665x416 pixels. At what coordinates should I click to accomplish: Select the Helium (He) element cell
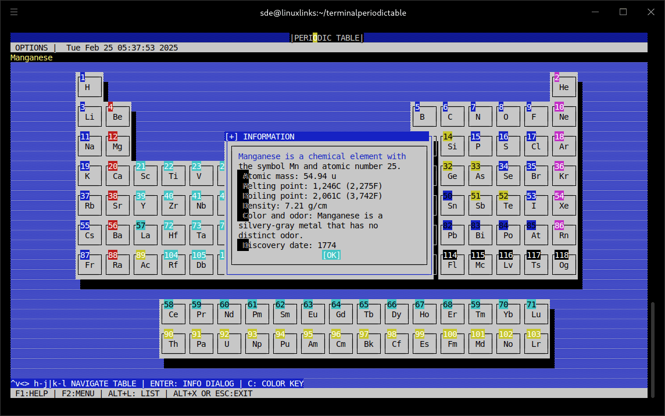pyautogui.click(x=564, y=87)
